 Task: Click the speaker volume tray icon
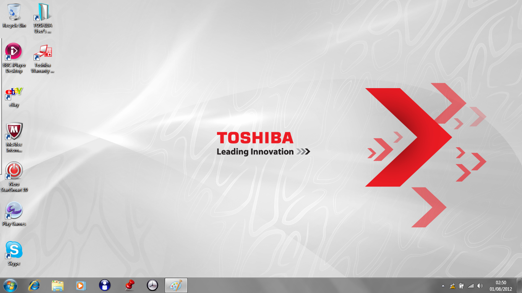point(480,286)
